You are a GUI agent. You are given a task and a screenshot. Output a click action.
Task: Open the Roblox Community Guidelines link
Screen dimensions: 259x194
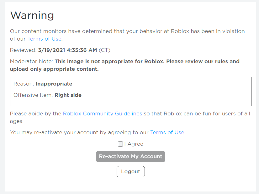[x=103, y=114]
